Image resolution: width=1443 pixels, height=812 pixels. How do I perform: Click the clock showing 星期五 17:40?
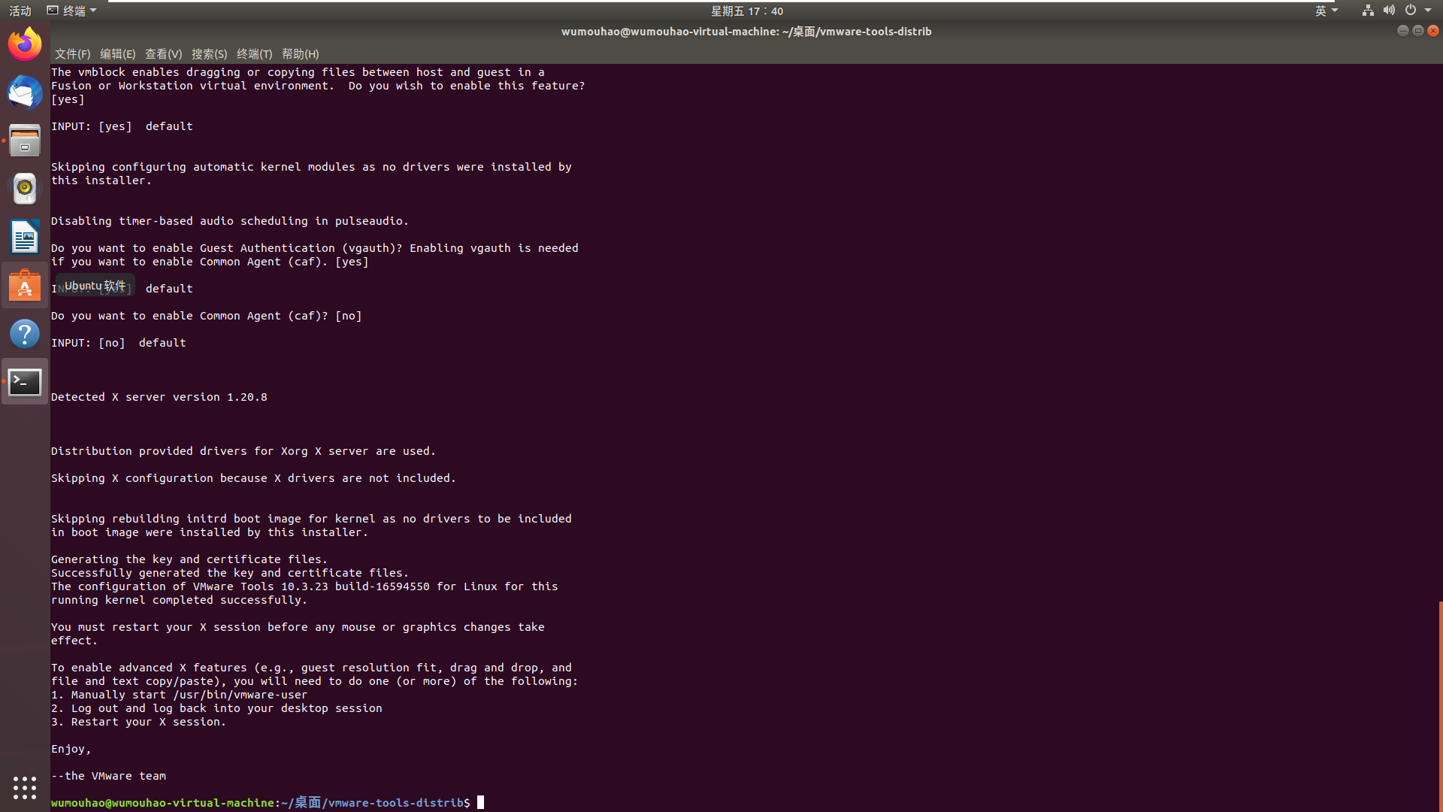pyautogui.click(x=746, y=11)
